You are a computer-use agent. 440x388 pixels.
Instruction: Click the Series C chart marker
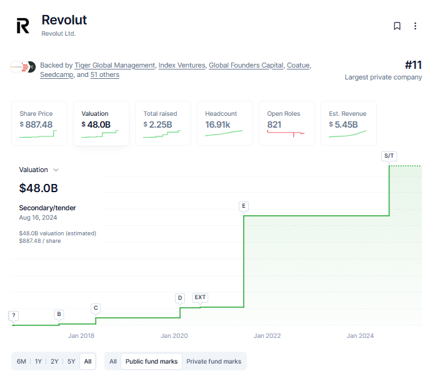click(96, 308)
